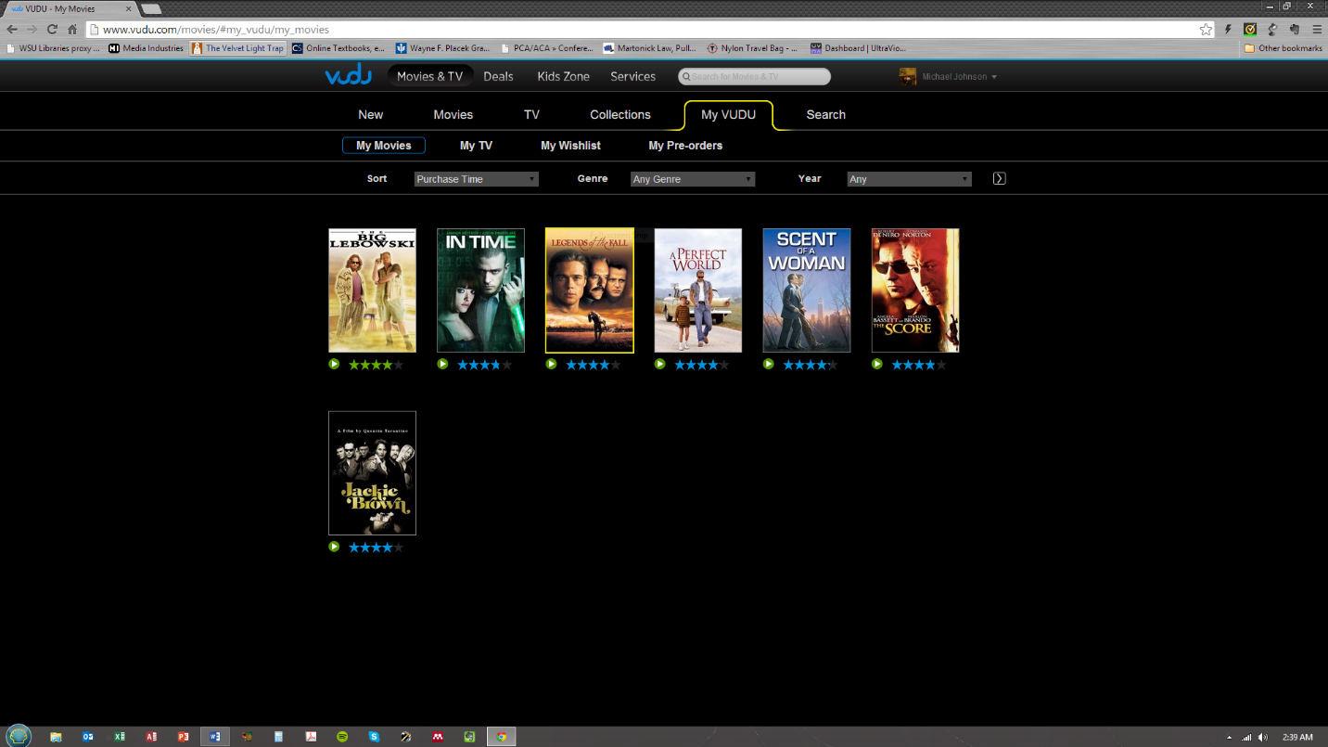This screenshot has width=1328, height=747.
Task: Switch to the New tab
Action: click(x=371, y=115)
